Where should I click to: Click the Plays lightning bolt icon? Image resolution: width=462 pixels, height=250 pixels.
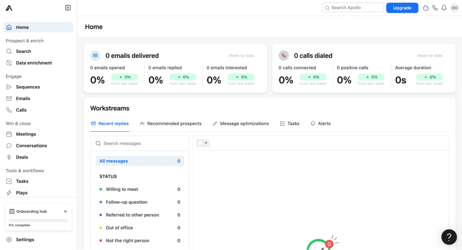9,193
